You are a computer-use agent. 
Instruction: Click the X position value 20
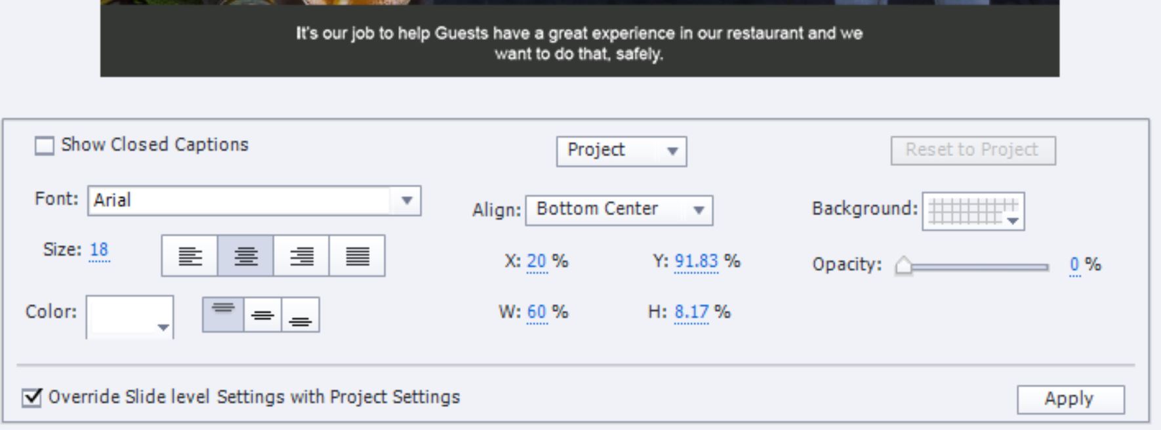(x=537, y=262)
